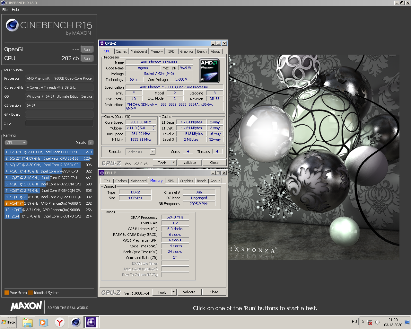The image size is (411, 329).
Task: Open the ranking Details arrow button
Action: pos(91,143)
